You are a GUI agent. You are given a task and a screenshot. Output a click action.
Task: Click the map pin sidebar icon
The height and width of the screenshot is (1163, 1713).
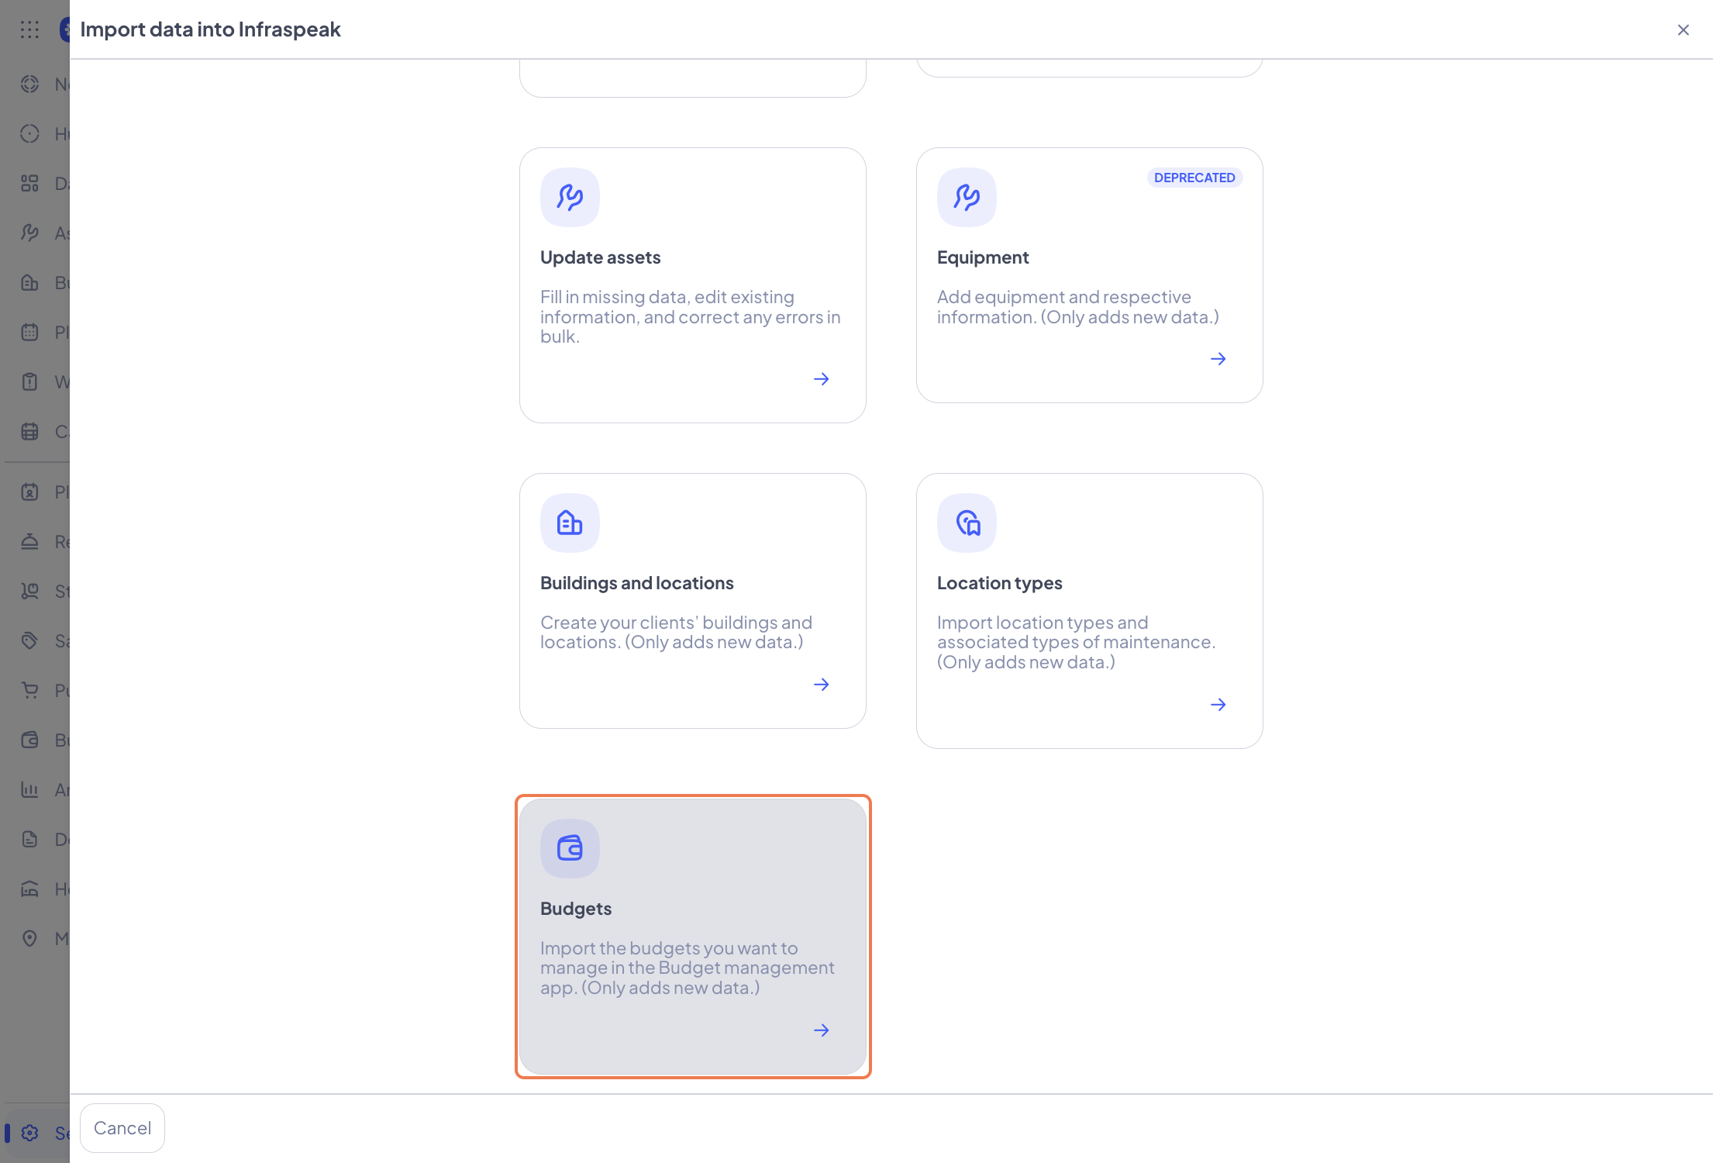pos(29,938)
